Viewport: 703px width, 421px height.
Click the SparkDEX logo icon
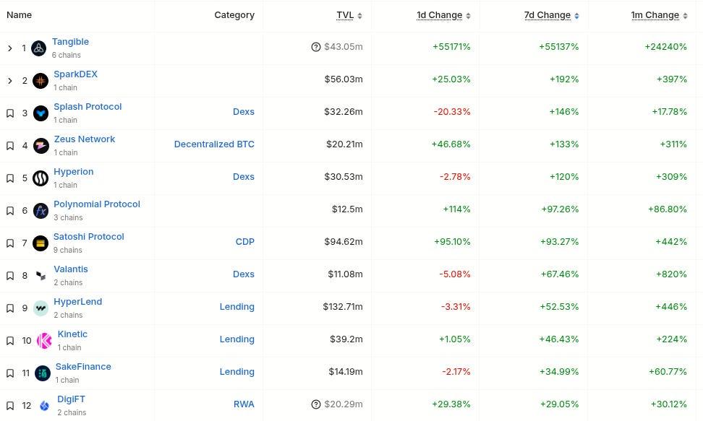[x=41, y=81]
